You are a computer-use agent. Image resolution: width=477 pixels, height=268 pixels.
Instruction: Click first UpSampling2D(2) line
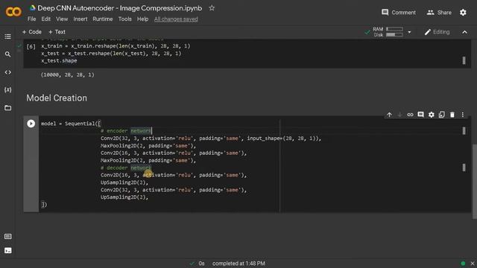[x=124, y=182]
